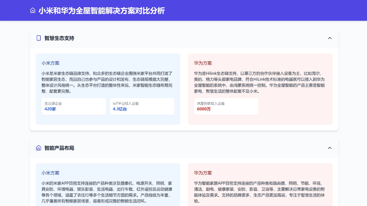Click the red 6000万 value
Viewport: 367px width, 206px height.
tap(204, 109)
